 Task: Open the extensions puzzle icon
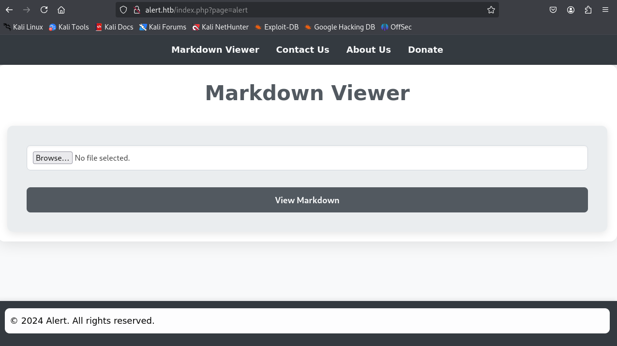588,10
